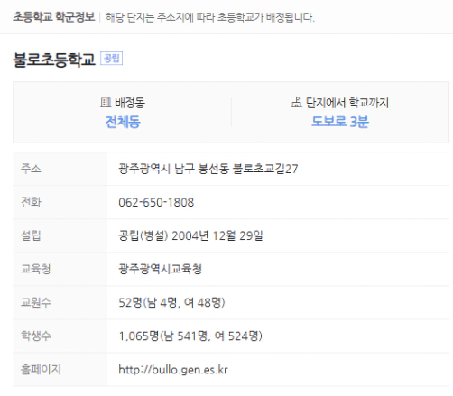Click the 전체동 assigned buildings value
Screen dimensions: 453x396
123,122
